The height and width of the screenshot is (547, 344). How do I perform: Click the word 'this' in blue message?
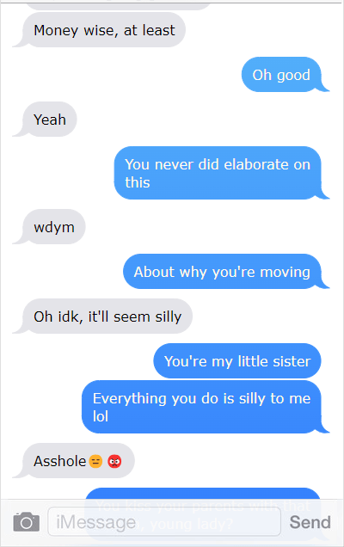[x=138, y=182]
